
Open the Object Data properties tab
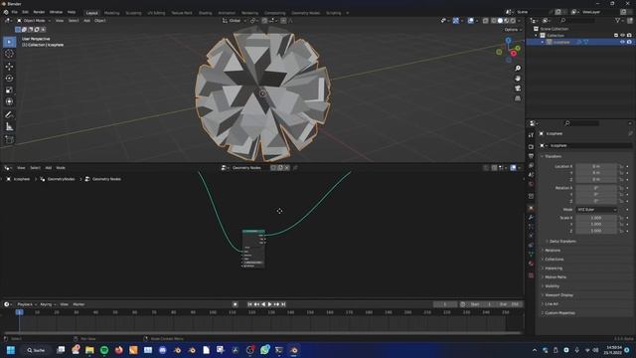531,255
